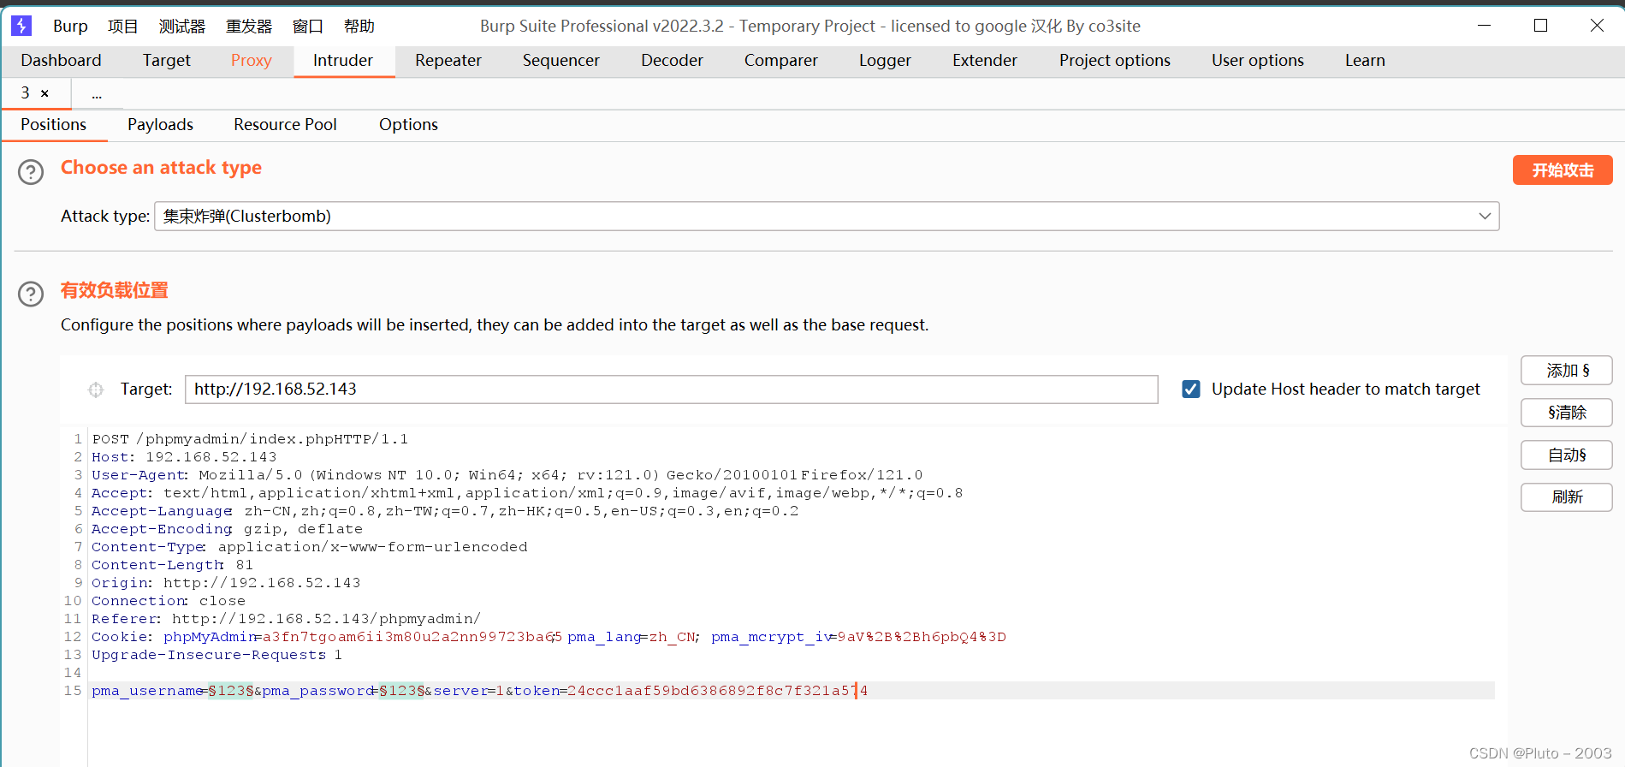The image size is (1625, 767).
Task: Open the Decoder tab
Action: tap(672, 61)
